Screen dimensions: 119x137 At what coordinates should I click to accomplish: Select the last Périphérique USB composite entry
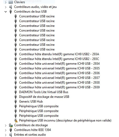coord(39,116)
